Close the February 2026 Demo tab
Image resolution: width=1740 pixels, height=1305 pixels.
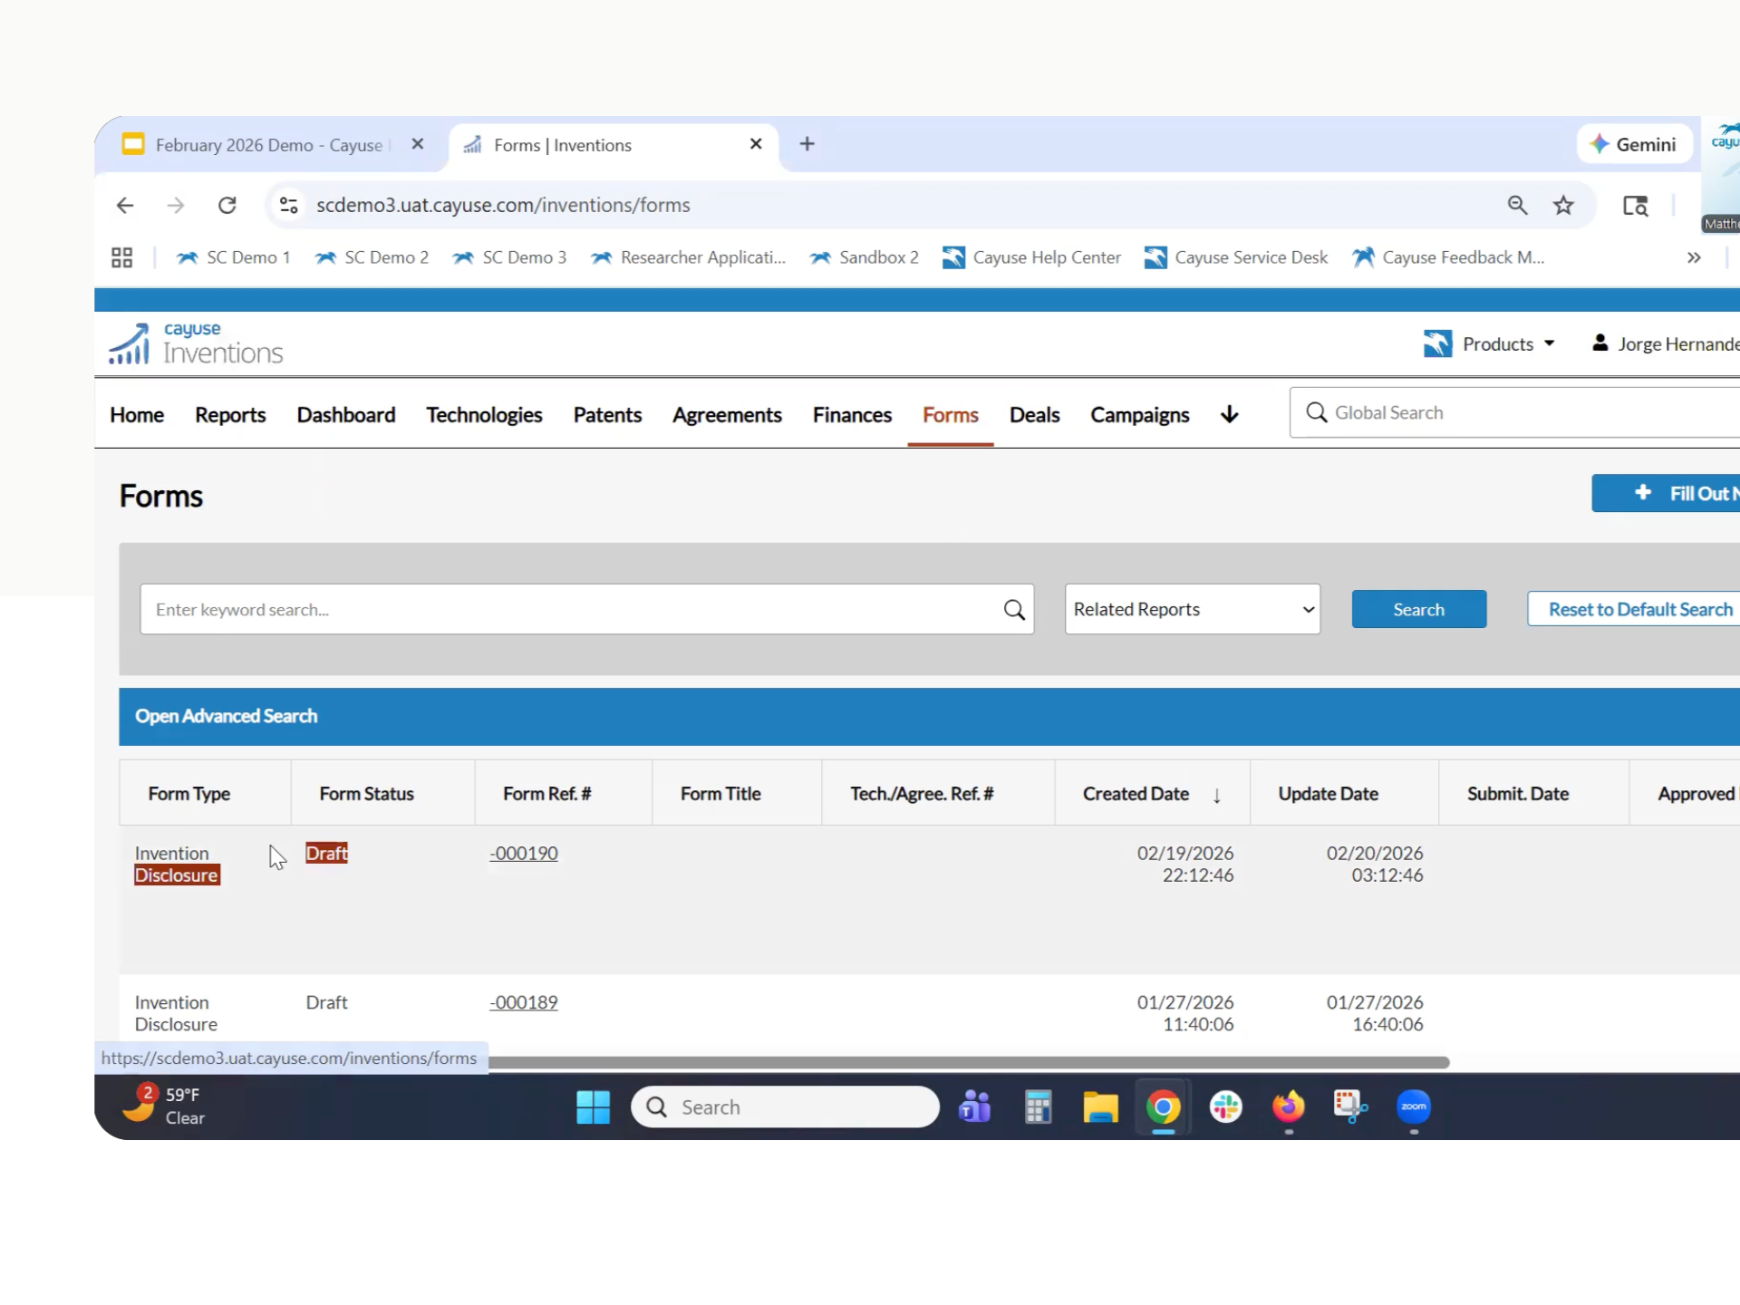coord(418,144)
